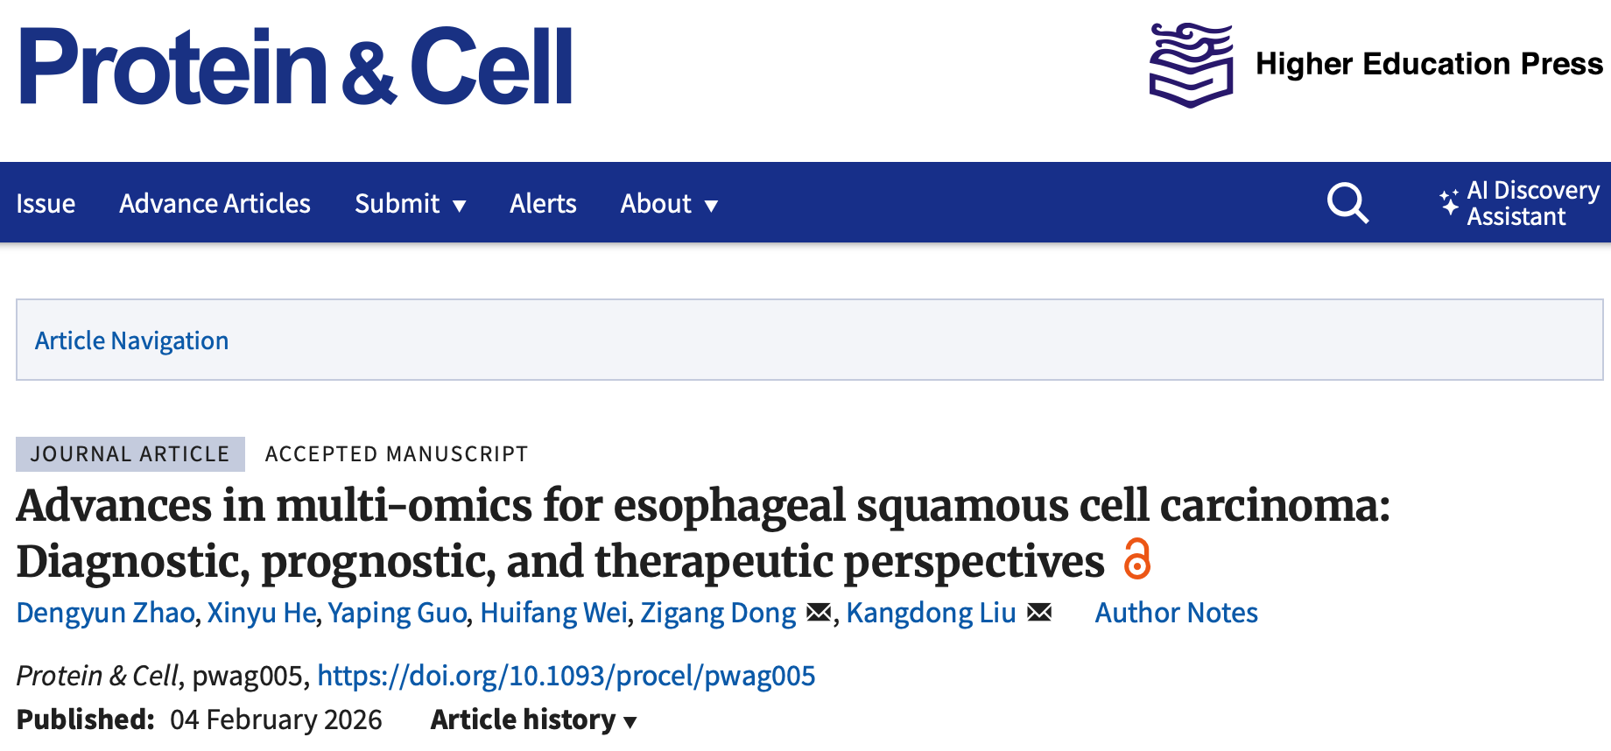The image size is (1611, 751).
Task: View the Author Notes
Action: [x=1176, y=613]
